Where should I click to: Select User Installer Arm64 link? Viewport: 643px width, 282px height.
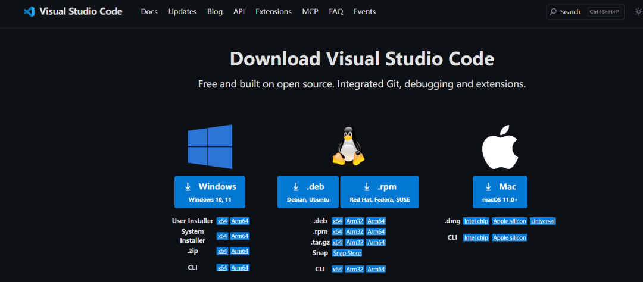coord(240,221)
